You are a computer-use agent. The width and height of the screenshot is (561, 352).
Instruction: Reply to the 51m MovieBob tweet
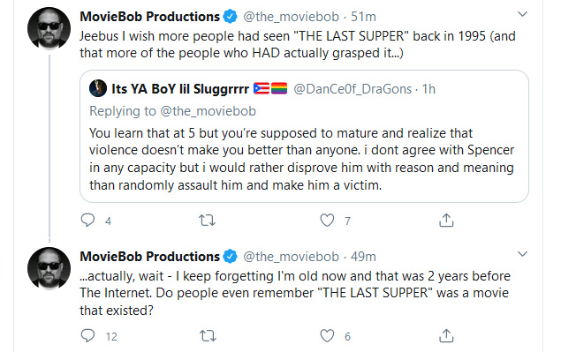(x=87, y=221)
